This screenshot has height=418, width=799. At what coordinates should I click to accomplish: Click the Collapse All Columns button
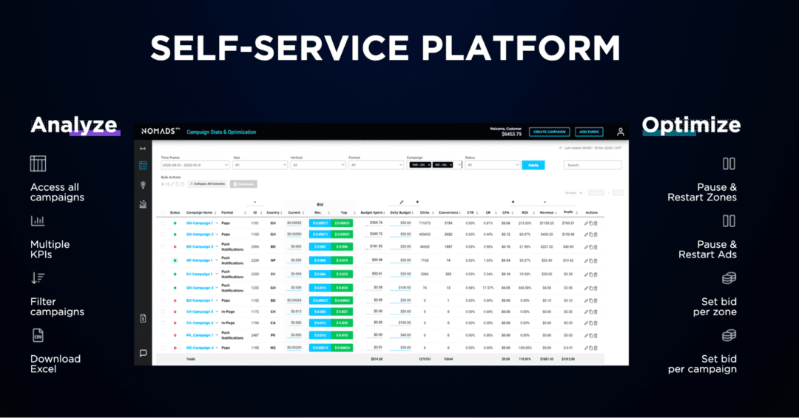coord(207,184)
